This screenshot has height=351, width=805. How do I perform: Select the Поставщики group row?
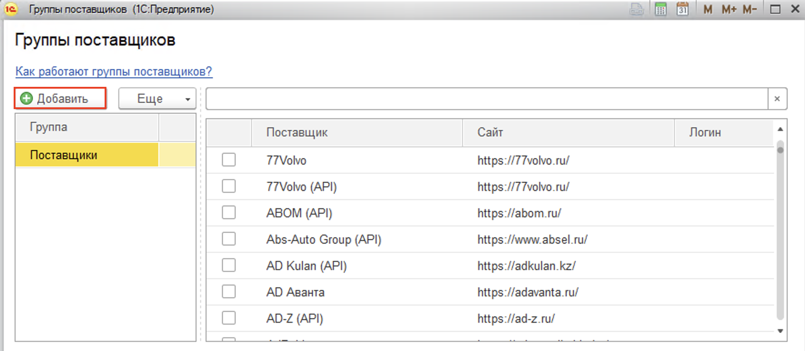(x=106, y=155)
